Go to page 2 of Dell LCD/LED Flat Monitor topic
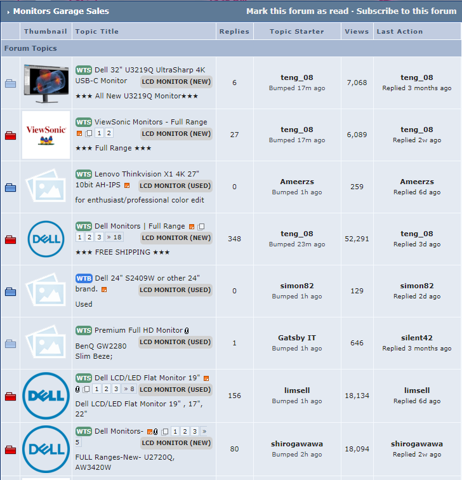This screenshot has height=480, width=462. (x=107, y=389)
